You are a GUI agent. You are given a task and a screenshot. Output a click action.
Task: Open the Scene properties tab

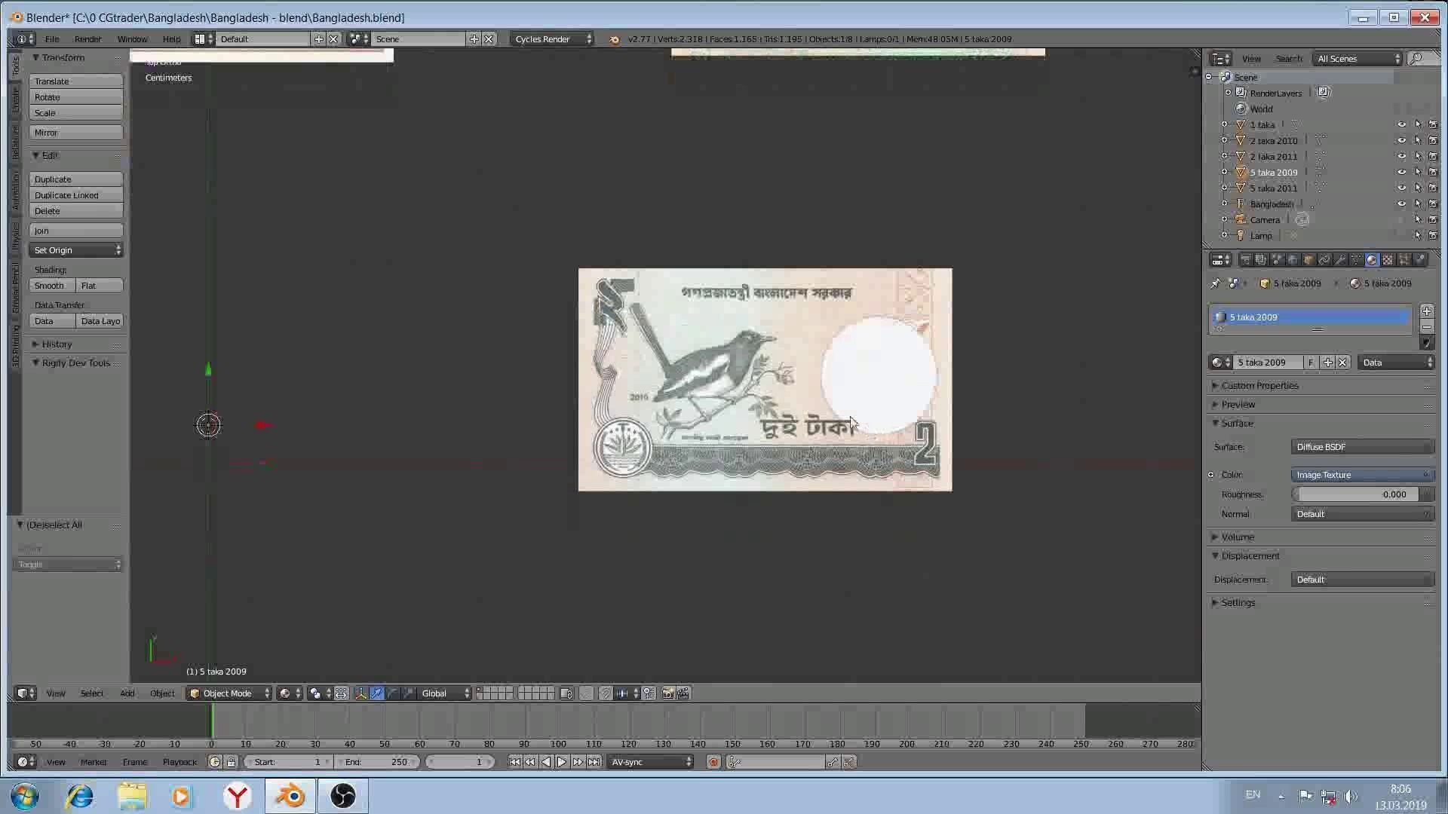(x=1277, y=259)
